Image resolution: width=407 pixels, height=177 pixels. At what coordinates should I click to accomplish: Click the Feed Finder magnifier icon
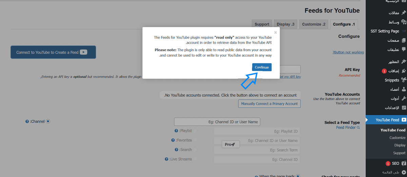[x=358, y=127]
